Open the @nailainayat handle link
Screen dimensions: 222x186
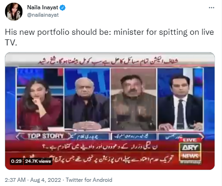click(x=43, y=15)
